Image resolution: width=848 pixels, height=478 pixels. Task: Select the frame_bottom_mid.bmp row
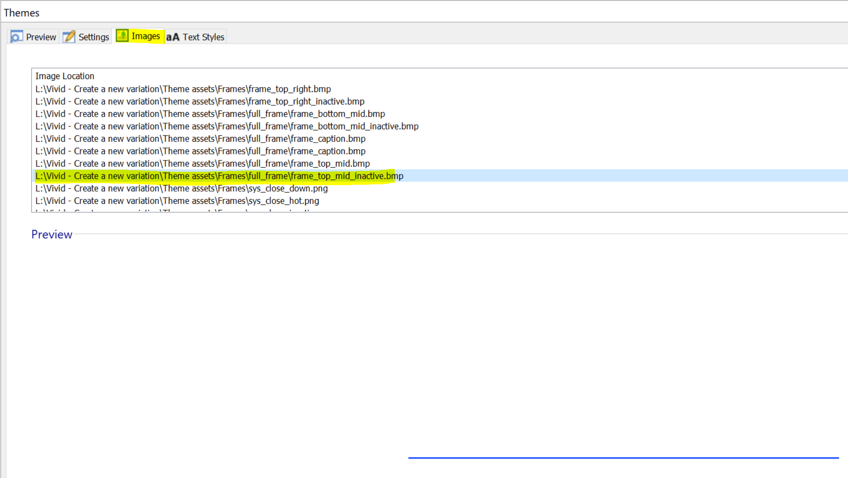[x=440, y=114]
